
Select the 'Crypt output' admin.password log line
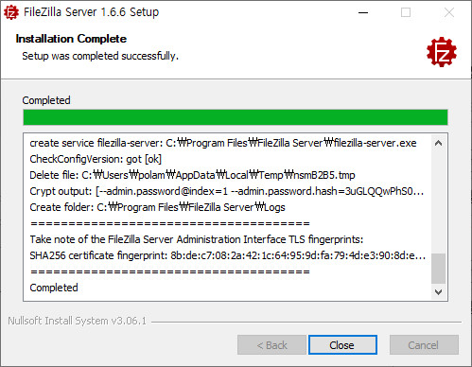(x=226, y=191)
